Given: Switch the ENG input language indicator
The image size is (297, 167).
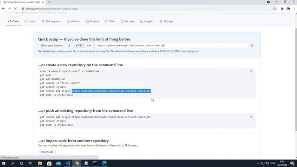Looking at the screenshot, I should pyautogui.click(x=273, y=163).
